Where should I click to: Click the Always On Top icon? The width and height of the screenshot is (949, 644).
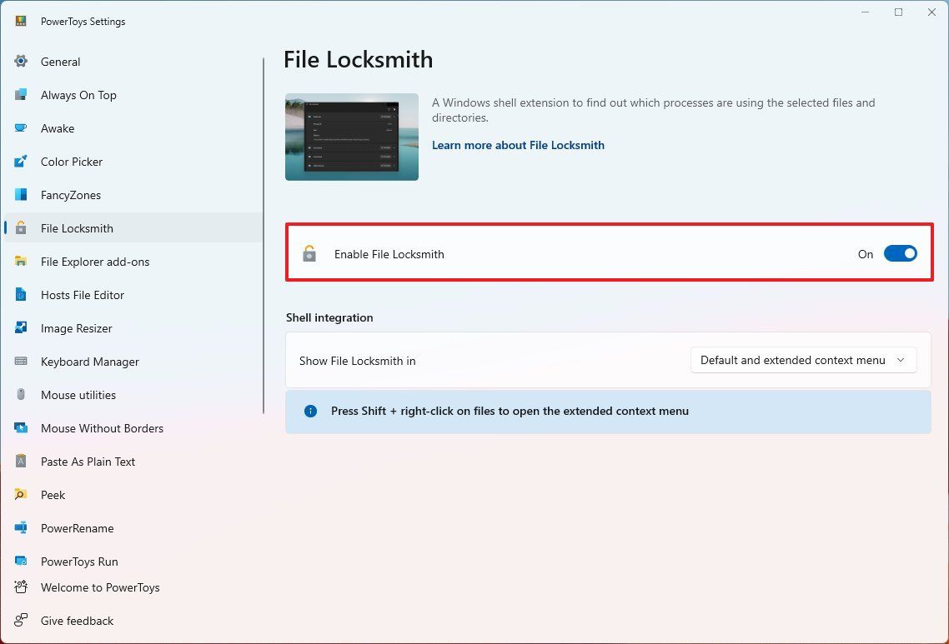pyautogui.click(x=21, y=94)
